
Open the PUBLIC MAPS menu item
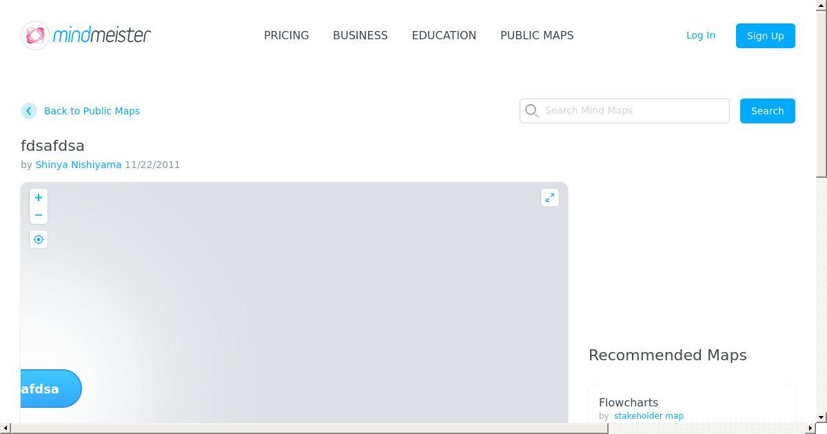coord(537,35)
